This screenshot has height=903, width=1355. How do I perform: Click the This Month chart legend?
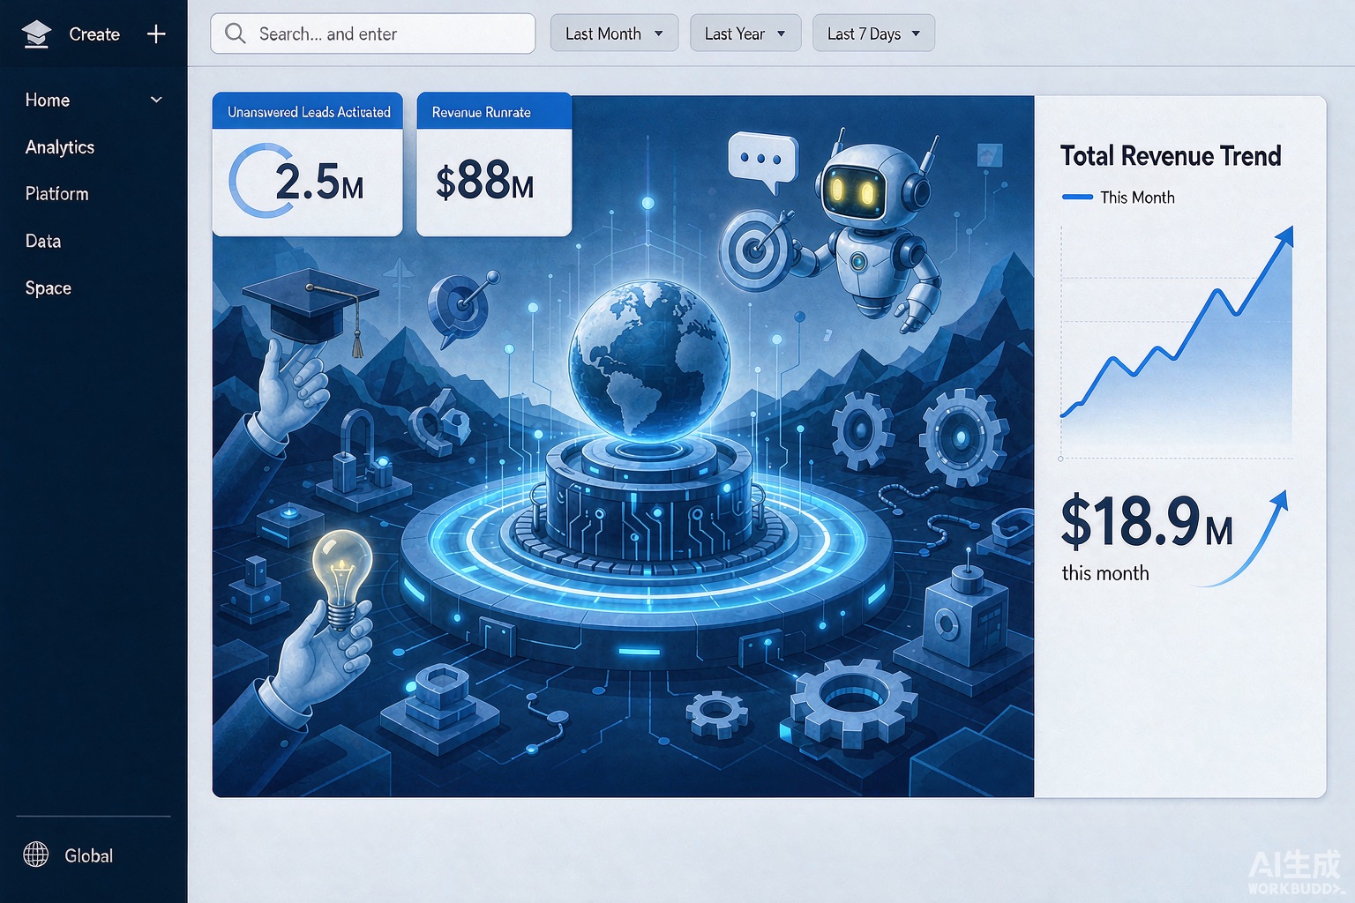pyautogui.click(x=1119, y=198)
